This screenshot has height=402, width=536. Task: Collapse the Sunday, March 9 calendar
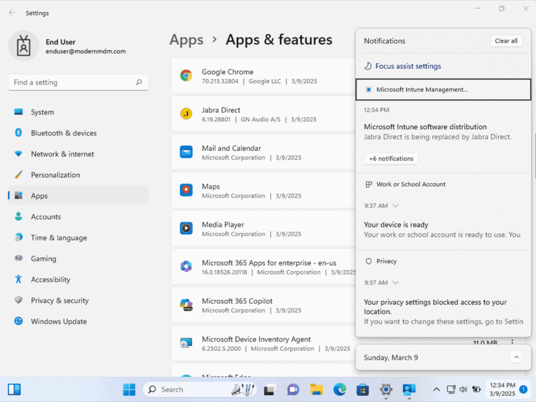[516, 358]
